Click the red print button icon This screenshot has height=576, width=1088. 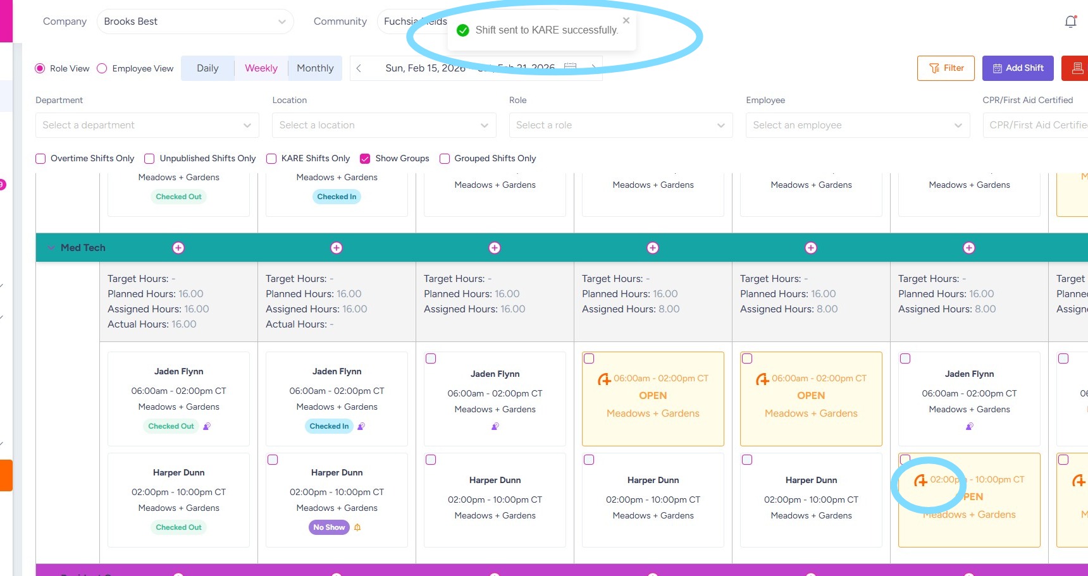pyautogui.click(x=1077, y=68)
